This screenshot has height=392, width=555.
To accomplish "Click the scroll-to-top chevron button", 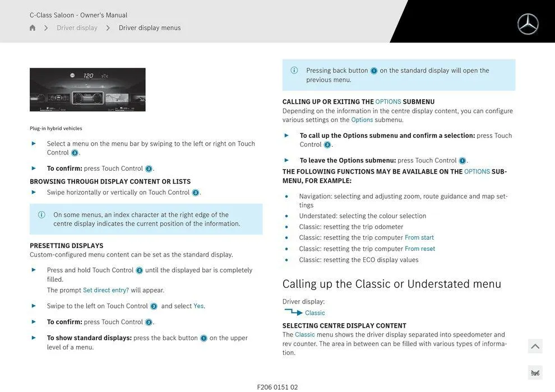I will [x=535, y=347].
